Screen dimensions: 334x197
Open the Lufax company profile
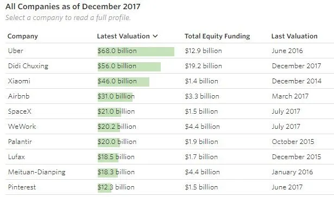pyautogui.click(x=16, y=157)
